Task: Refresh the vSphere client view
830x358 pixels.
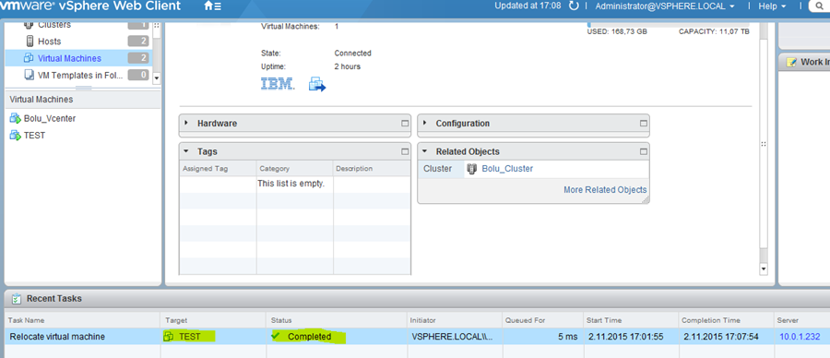Action: pyautogui.click(x=574, y=6)
